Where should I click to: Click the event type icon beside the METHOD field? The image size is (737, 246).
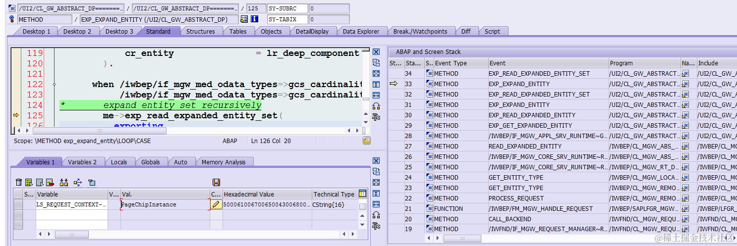point(12,19)
